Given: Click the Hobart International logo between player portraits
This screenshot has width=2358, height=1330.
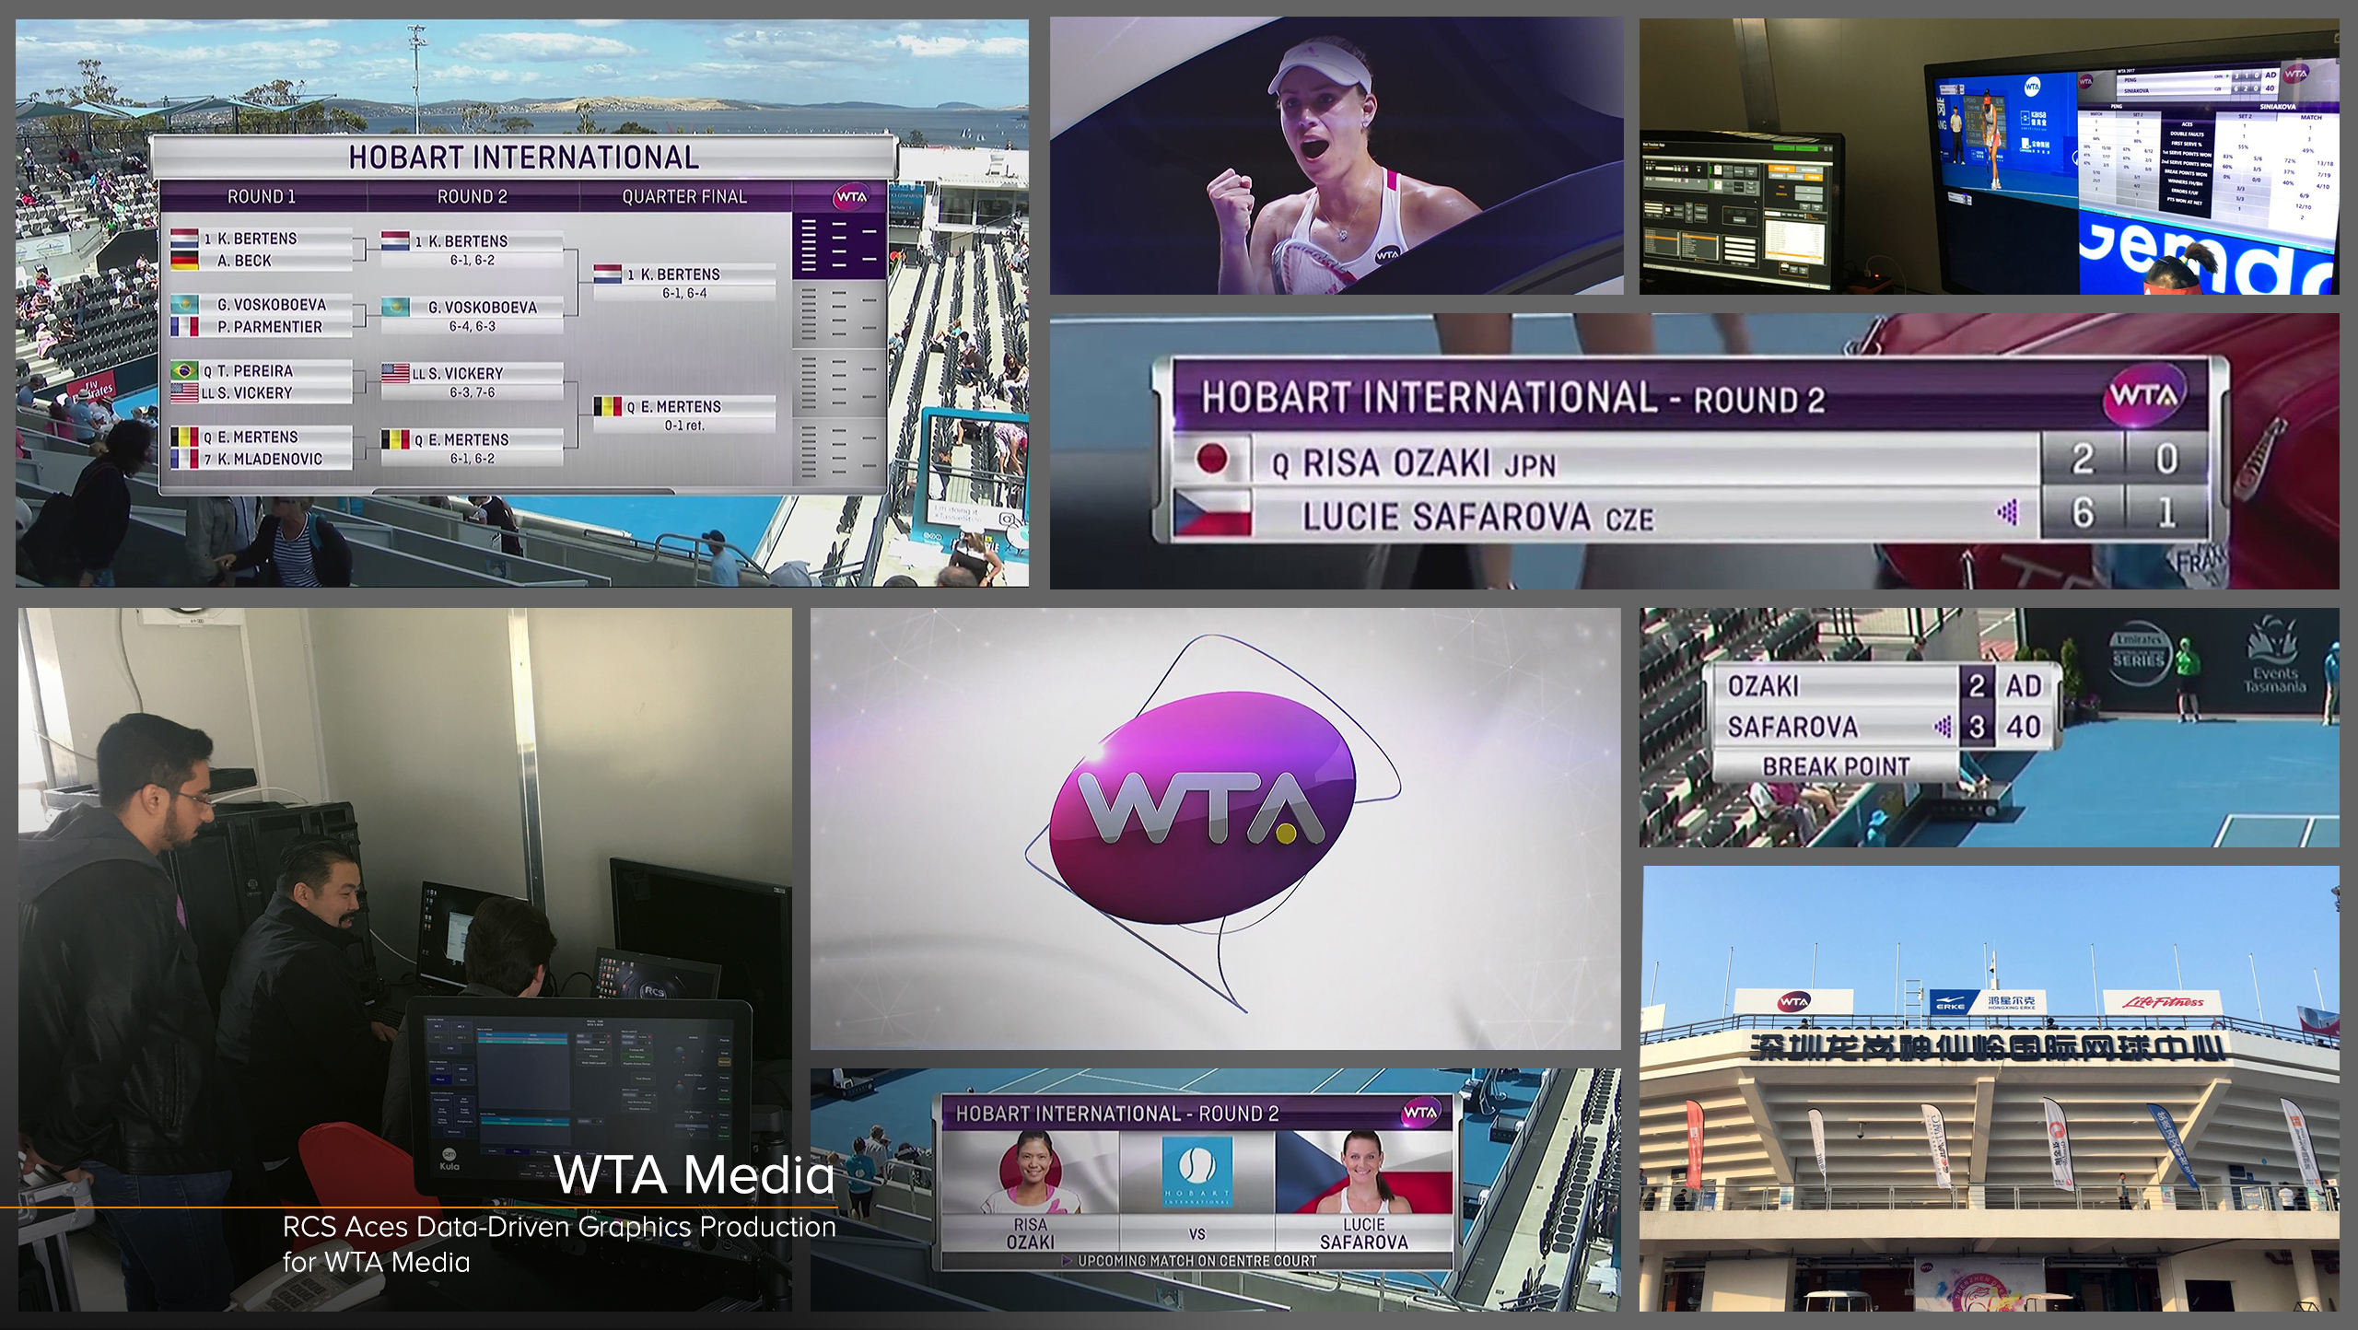Looking at the screenshot, I should coord(1197,1172).
